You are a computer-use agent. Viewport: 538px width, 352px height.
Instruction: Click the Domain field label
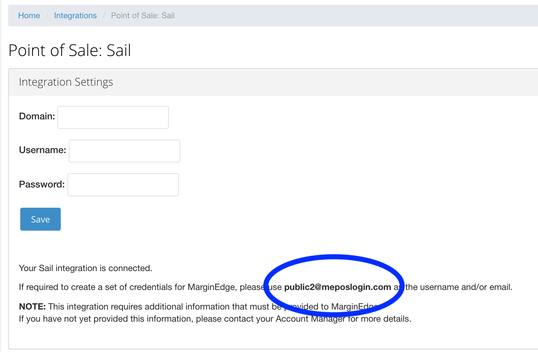coord(37,116)
